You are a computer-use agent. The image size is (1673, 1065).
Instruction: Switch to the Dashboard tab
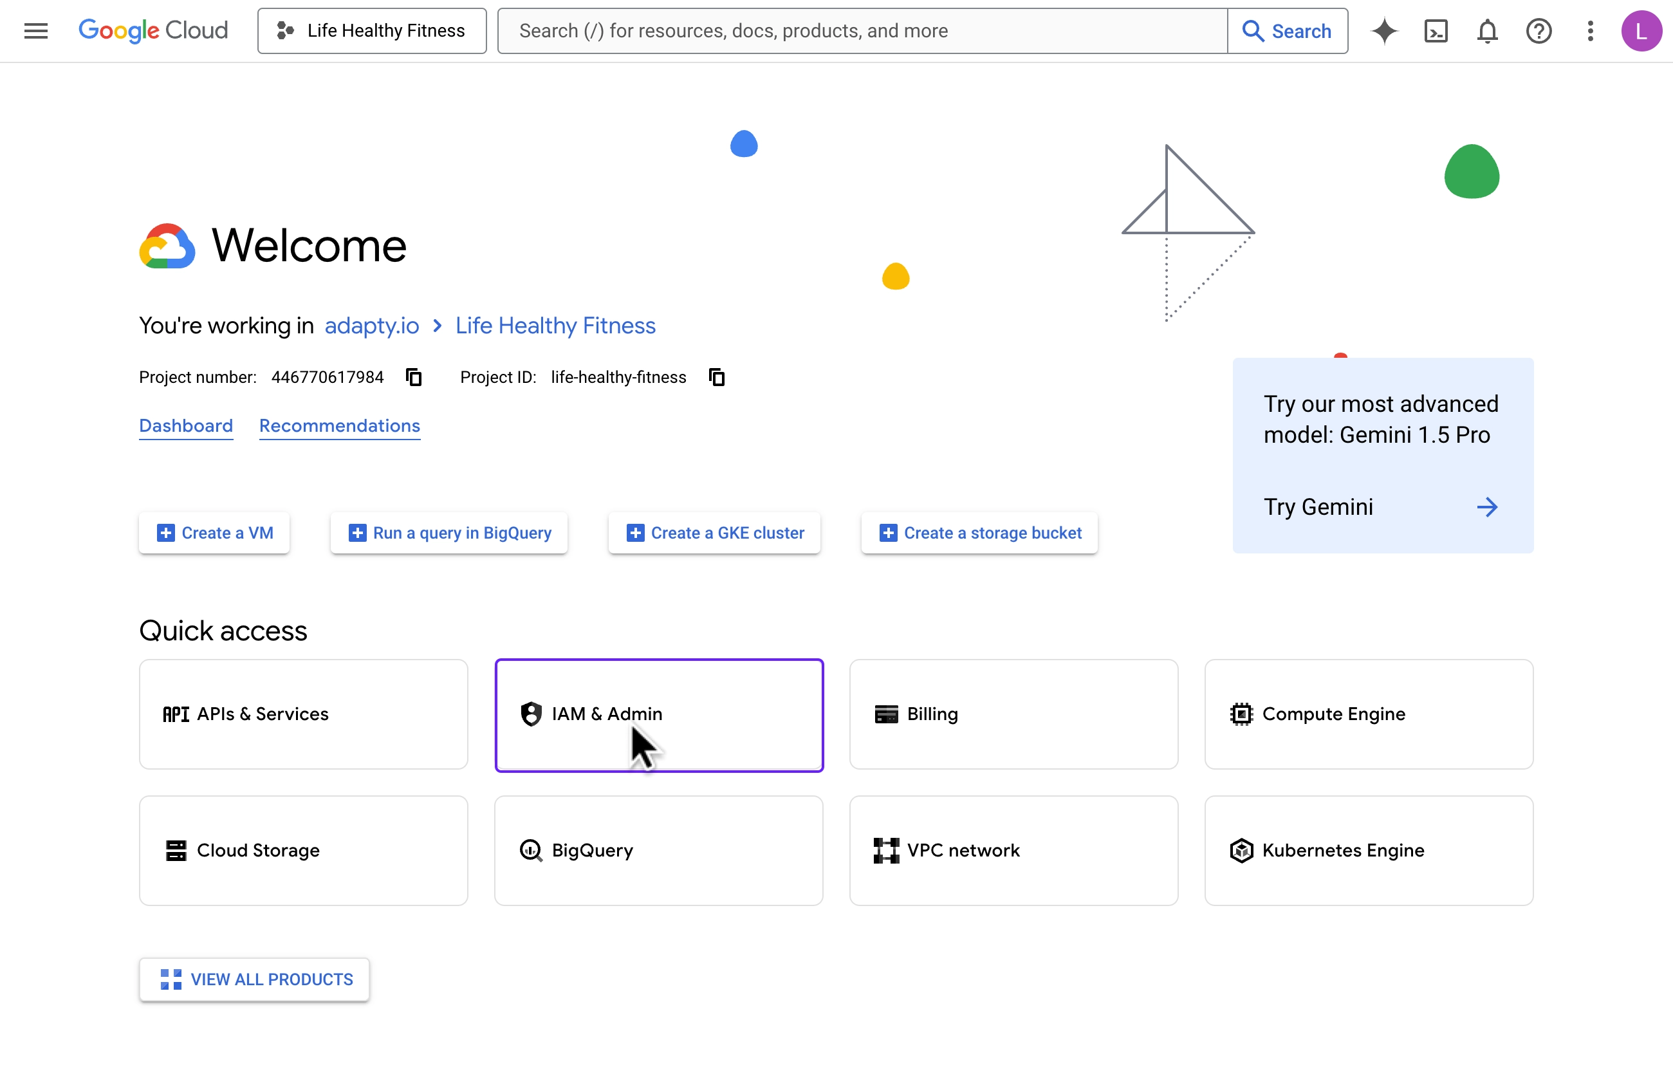[185, 426]
